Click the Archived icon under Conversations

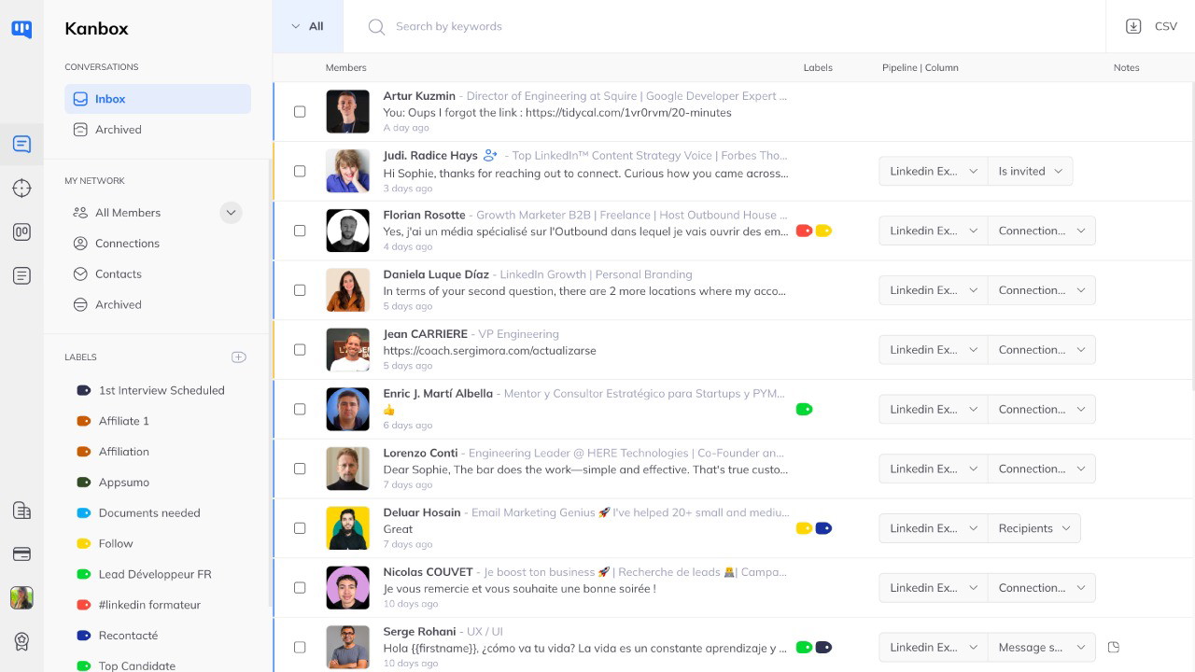tap(80, 130)
